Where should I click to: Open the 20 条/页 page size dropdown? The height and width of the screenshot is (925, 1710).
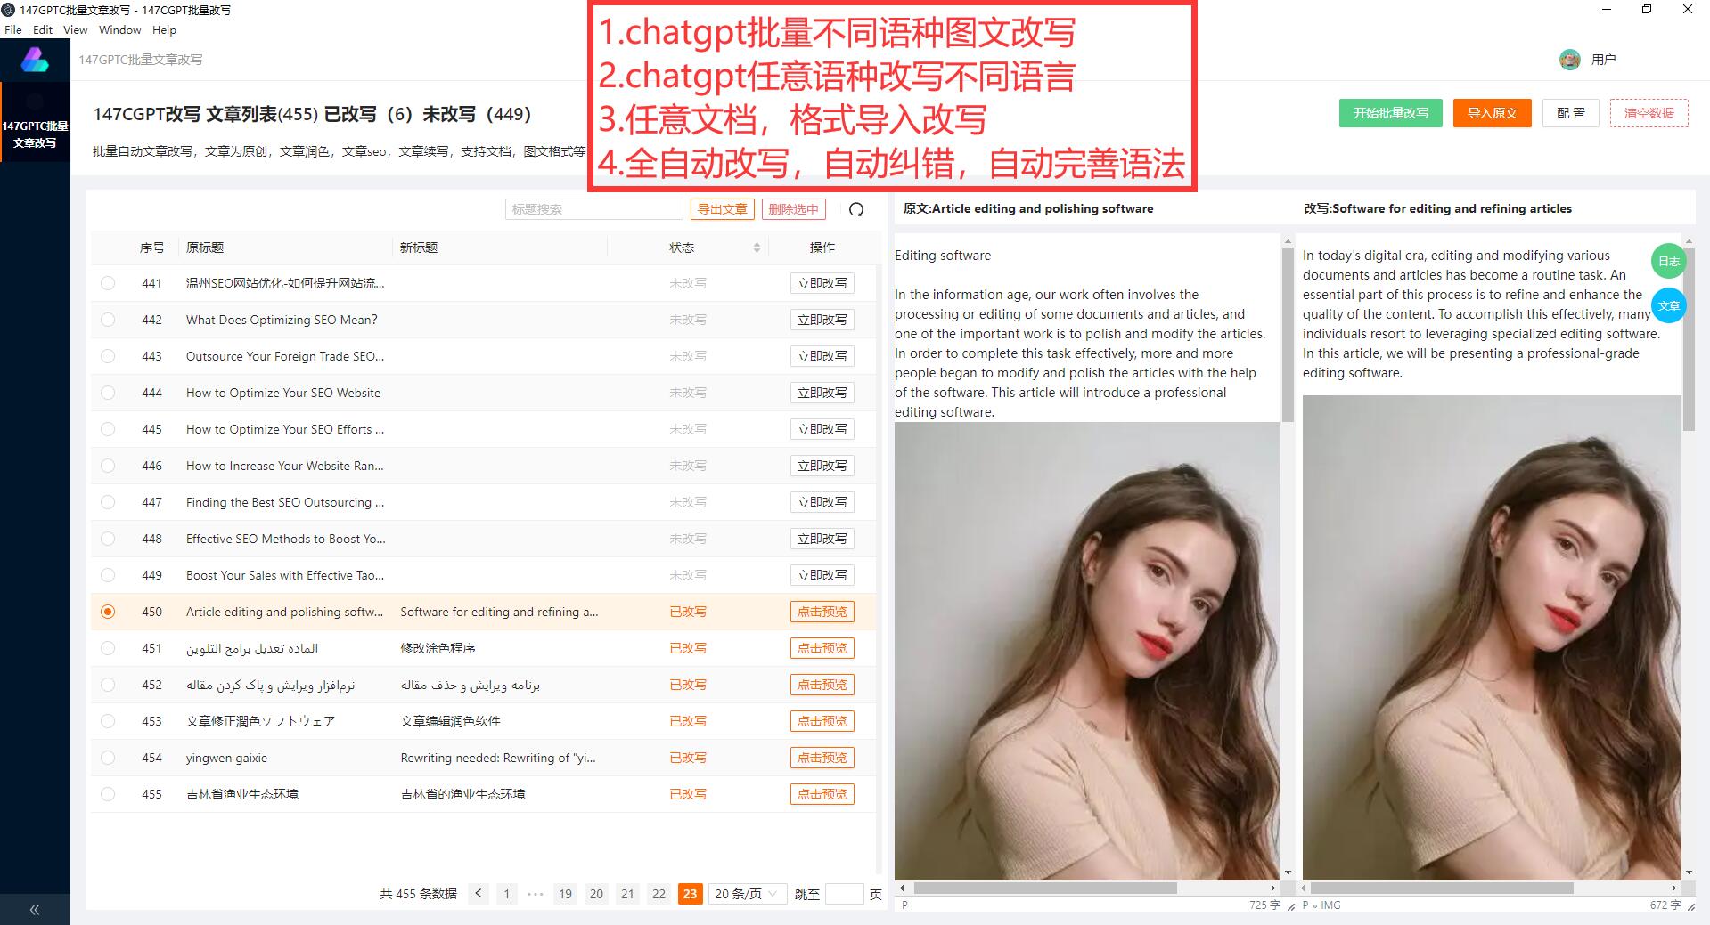(x=747, y=893)
